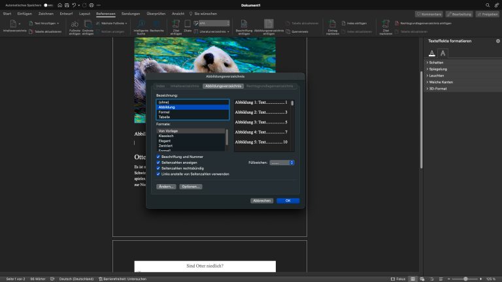Select Tabelle in the Bezeichnung list
The image size is (502, 282).
point(165,117)
